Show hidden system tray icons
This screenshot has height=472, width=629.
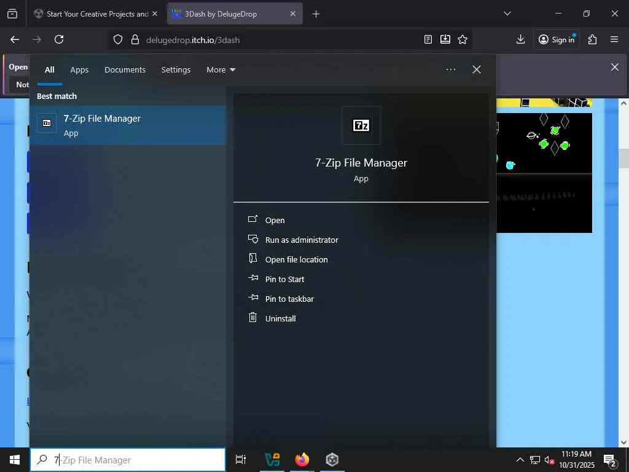[x=520, y=460]
